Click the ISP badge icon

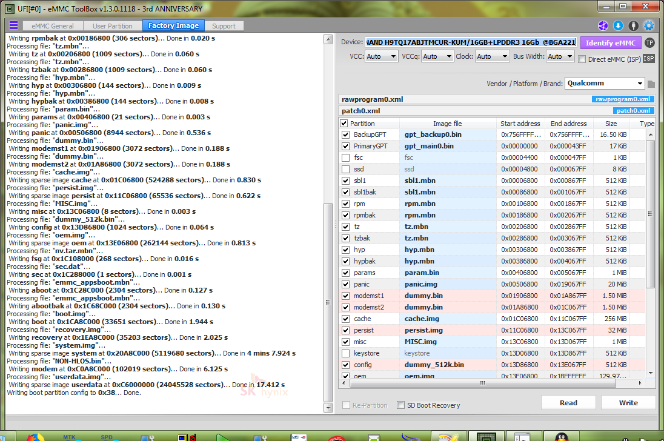tap(649, 58)
